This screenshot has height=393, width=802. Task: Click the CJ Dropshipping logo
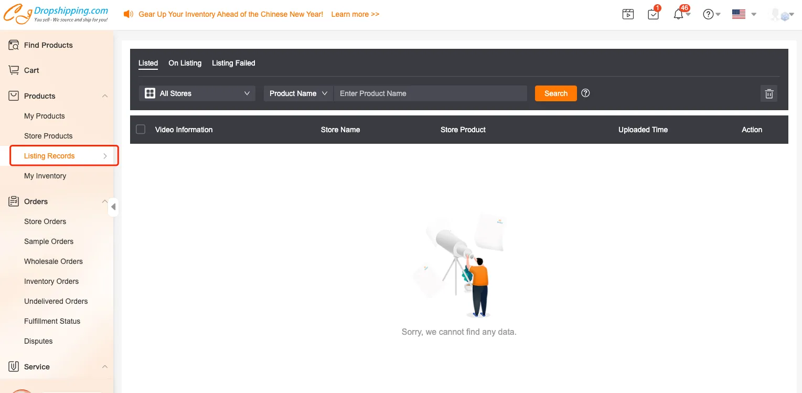[x=56, y=14]
